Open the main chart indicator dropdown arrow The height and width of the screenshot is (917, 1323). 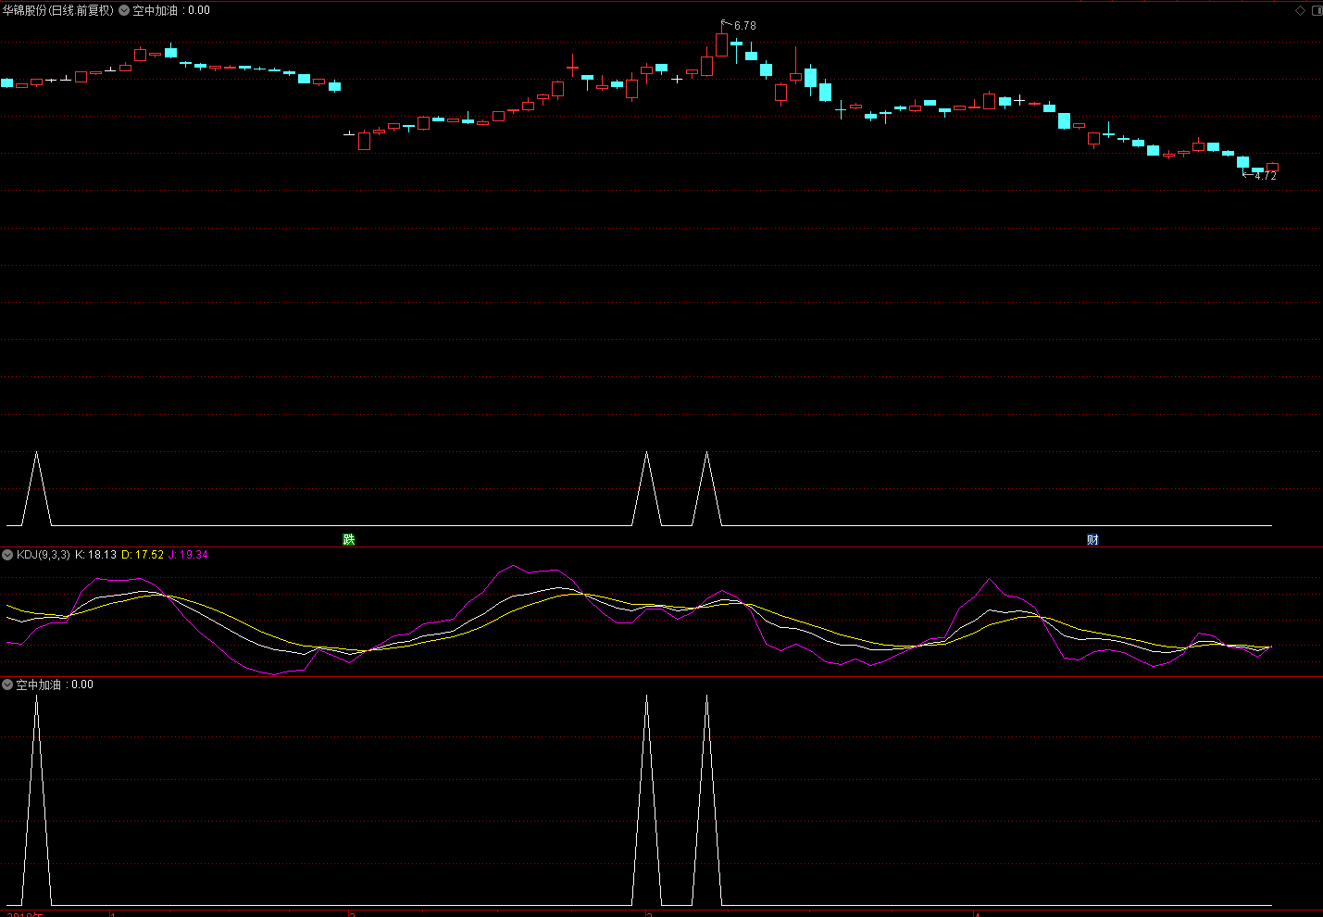[x=124, y=11]
